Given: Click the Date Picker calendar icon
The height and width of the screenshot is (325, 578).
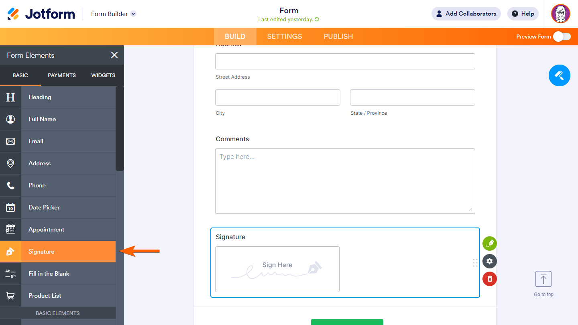Looking at the screenshot, I should [10, 207].
